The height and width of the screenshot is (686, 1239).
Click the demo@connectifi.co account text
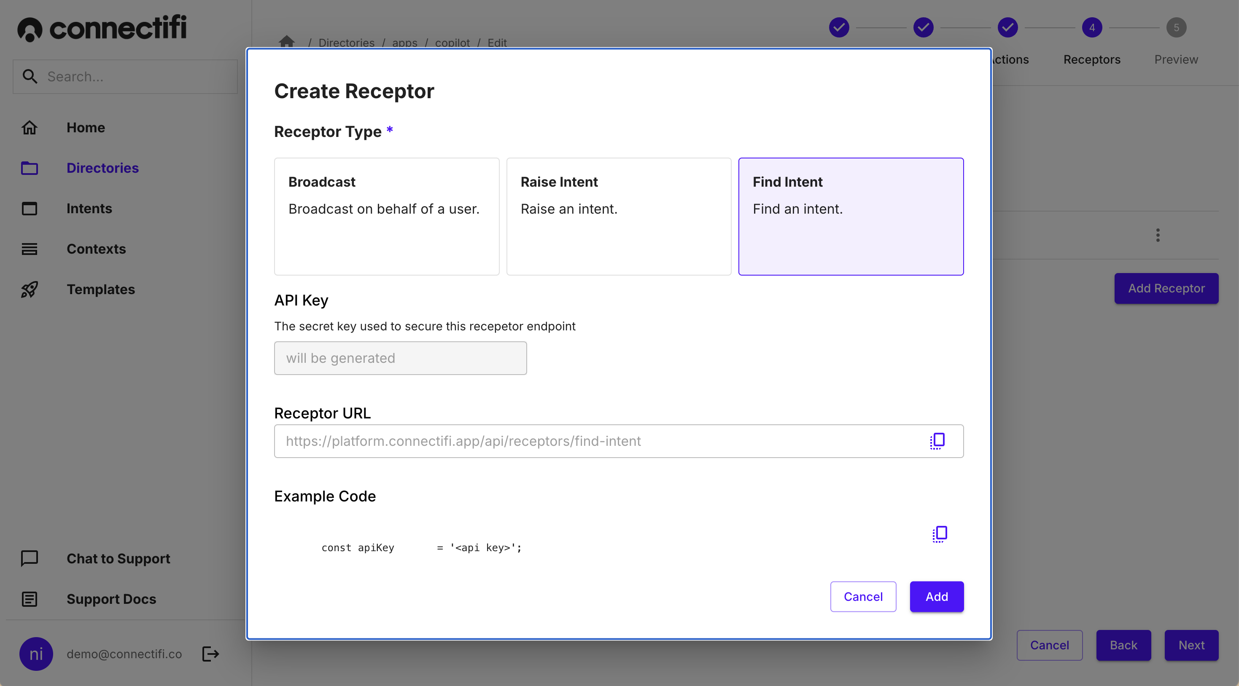point(124,654)
